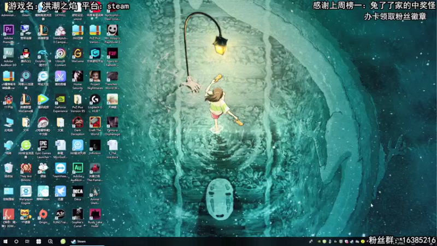This screenshot has width=437, height=246.
Task: Launch They Are Billions shortcut
Action: tap(26, 173)
